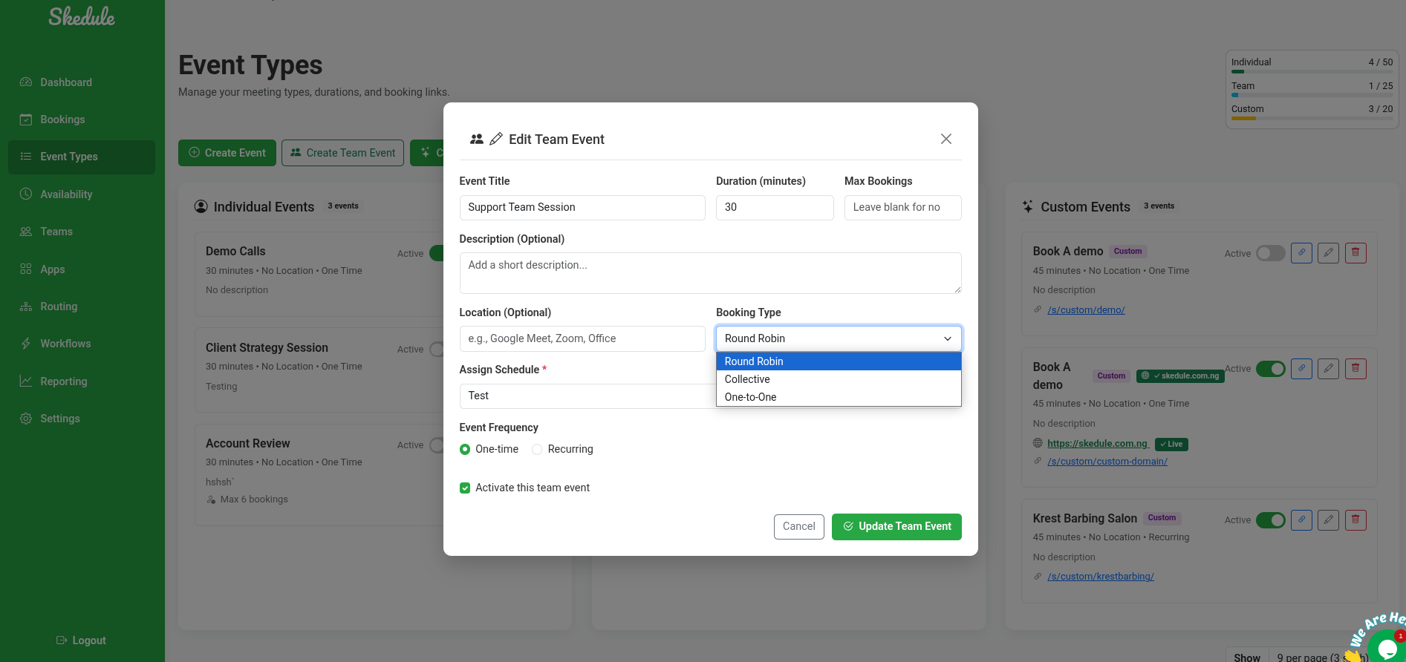Viewport: 1406px width, 662px height.
Task: Navigate to Teams in sidebar
Action: [x=82, y=232]
